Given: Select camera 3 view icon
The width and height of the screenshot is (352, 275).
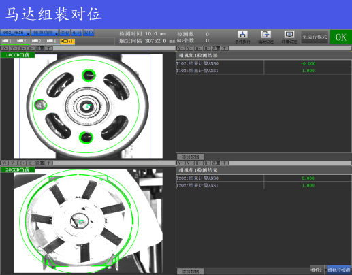Looking at the screenshot, I should [37, 41].
